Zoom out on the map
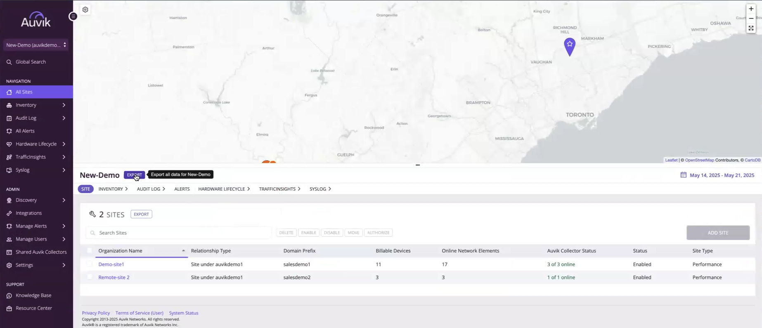The height and width of the screenshot is (328, 762). click(751, 19)
